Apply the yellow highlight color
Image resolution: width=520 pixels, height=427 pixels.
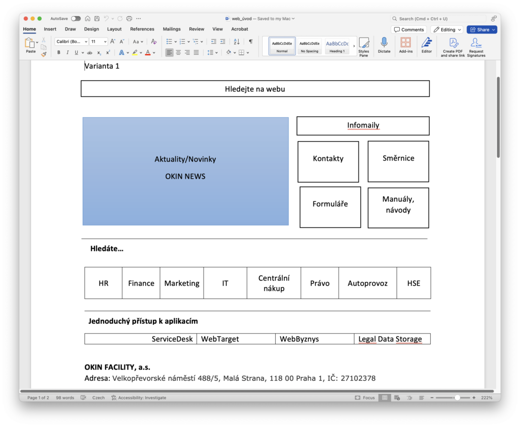135,53
